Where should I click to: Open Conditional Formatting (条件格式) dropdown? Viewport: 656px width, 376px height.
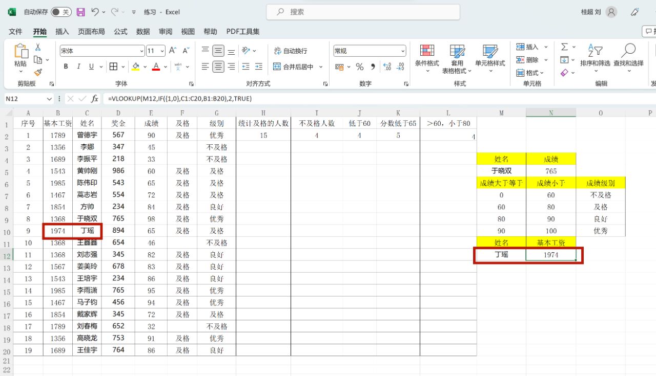(427, 59)
